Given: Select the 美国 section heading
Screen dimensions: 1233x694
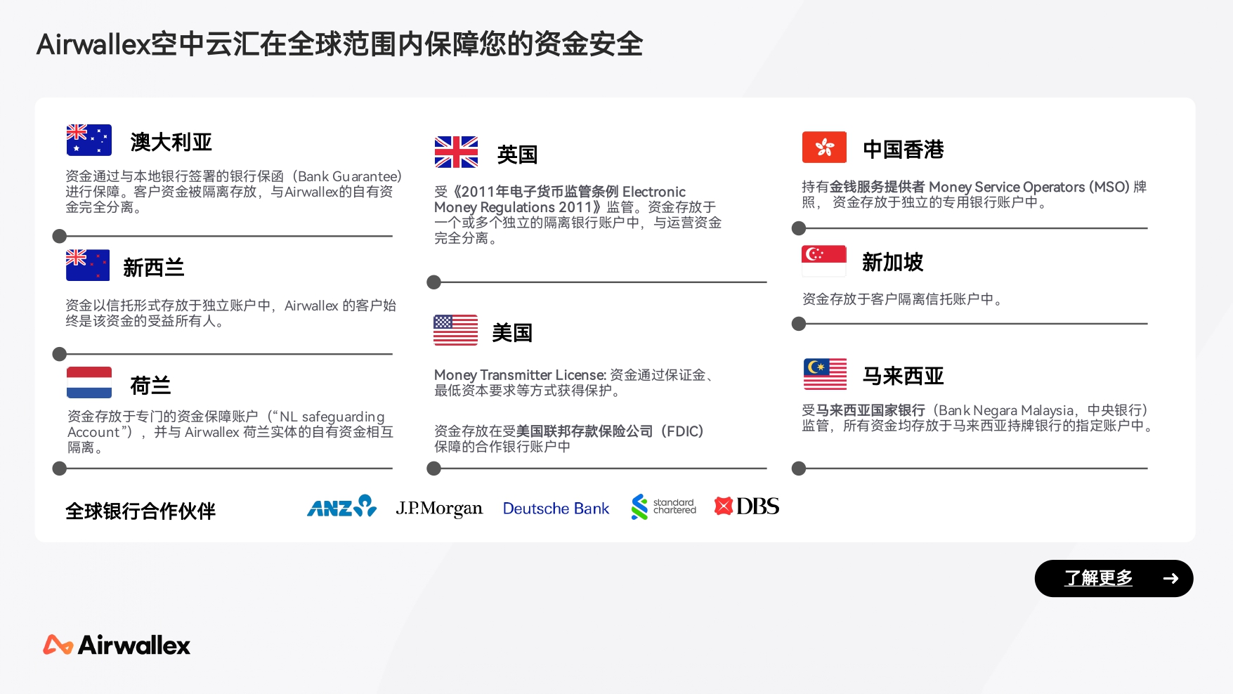Looking at the screenshot, I should [x=512, y=332].
